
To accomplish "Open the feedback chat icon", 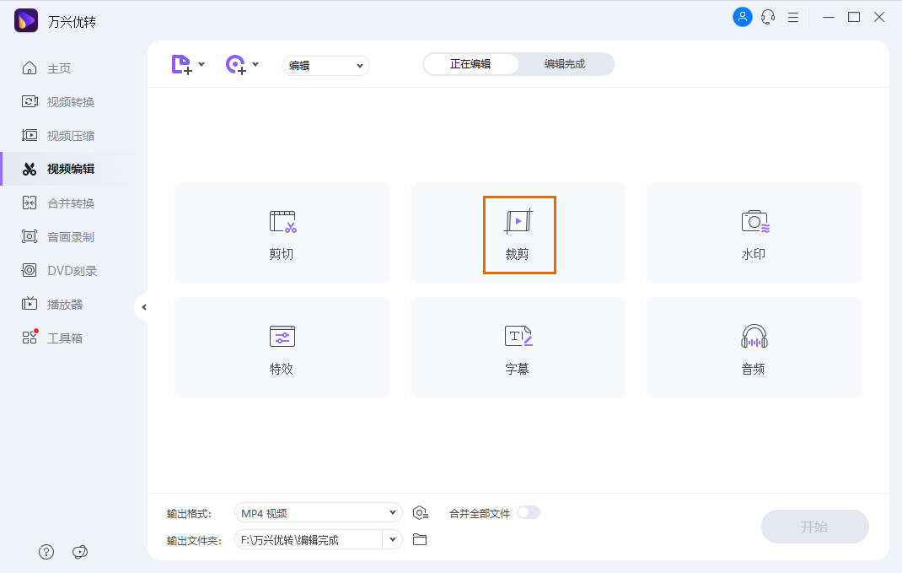I will [80, 552].
